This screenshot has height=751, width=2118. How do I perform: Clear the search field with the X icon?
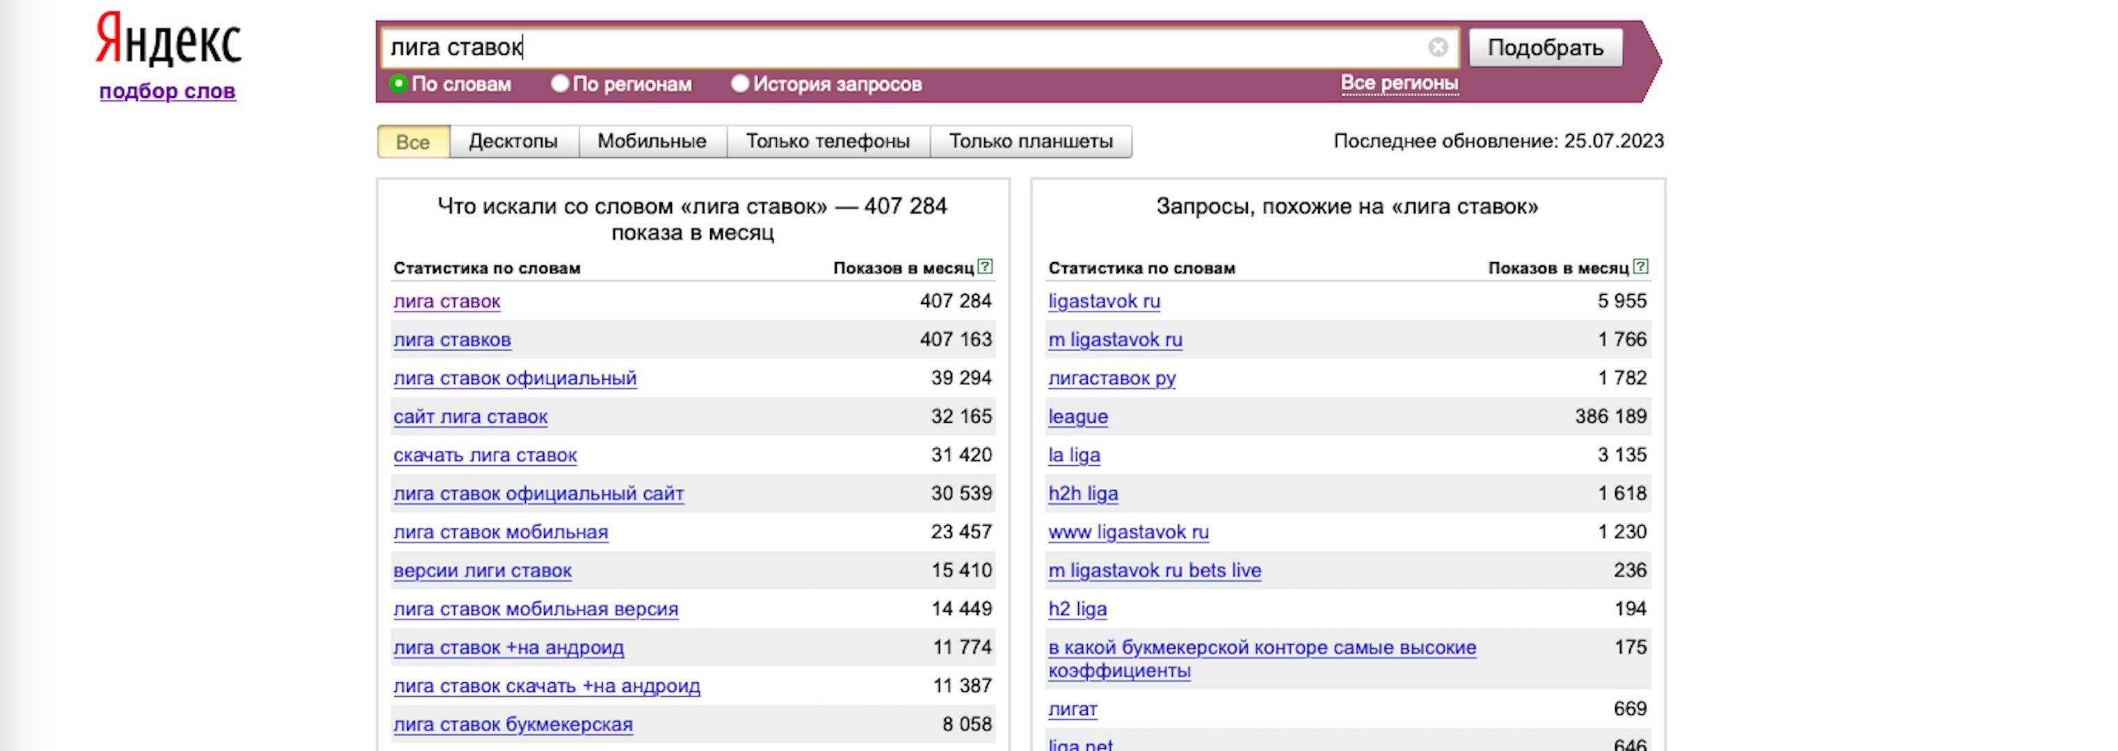pos(1437,47)
